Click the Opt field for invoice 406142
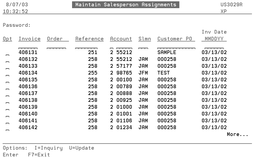 (x=7, y=129)
